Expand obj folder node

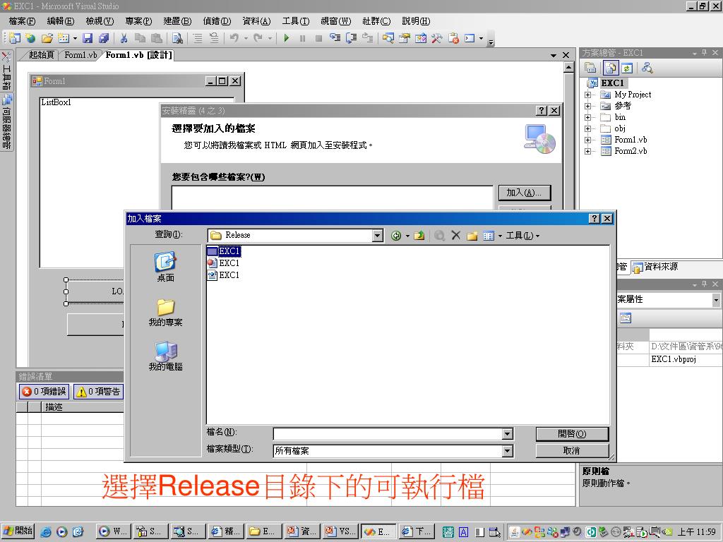click(x=587, y=128)
